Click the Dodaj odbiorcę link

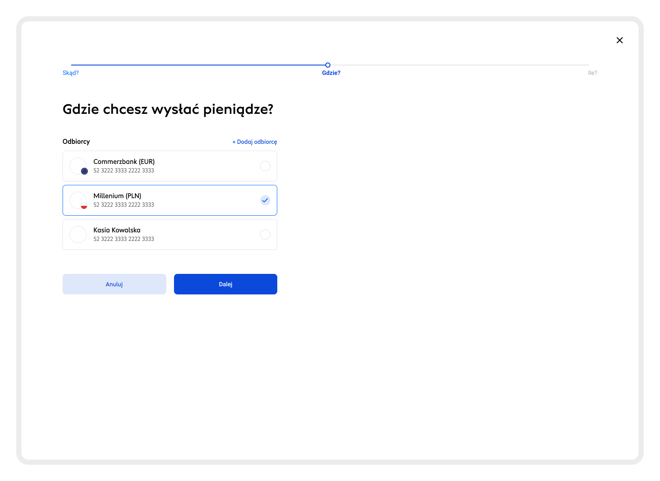[x=255, y=142]
